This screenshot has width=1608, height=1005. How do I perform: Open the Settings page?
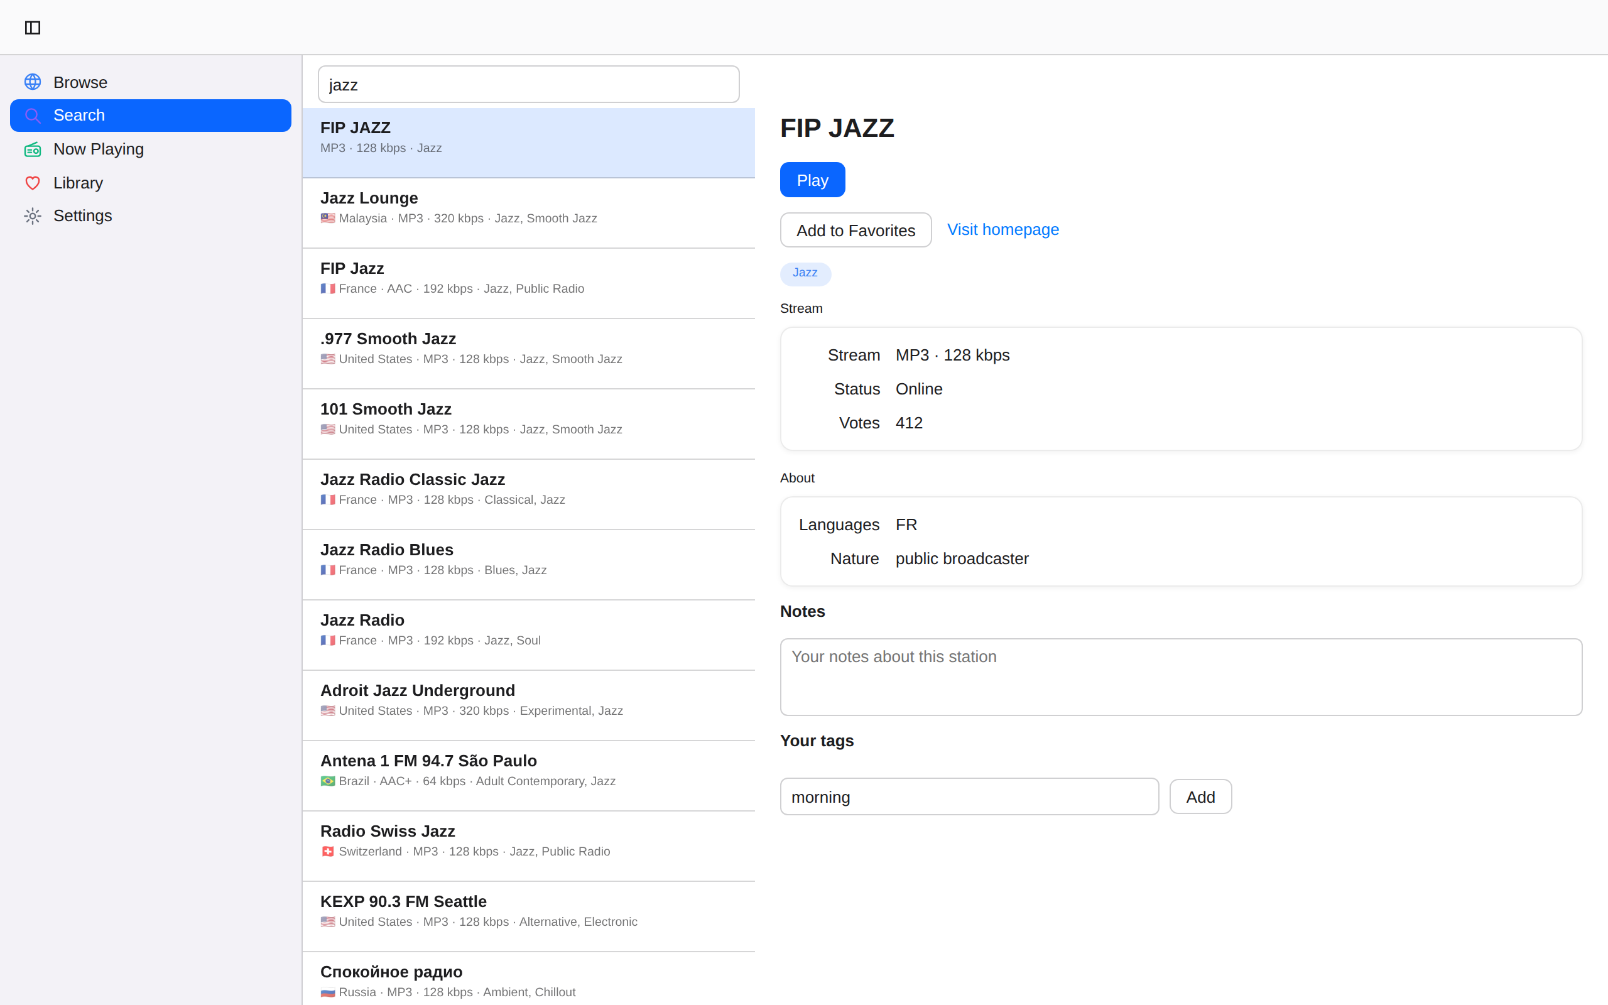[151, 216]
